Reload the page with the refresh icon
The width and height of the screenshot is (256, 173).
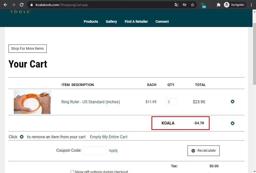(22, 5)
